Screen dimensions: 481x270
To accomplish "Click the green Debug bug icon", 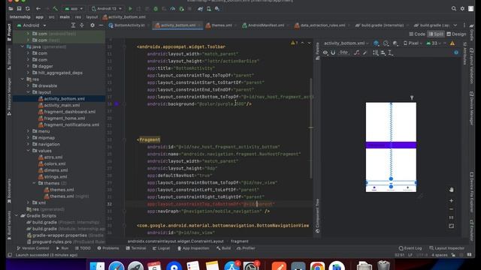I will tap(156, 9).
